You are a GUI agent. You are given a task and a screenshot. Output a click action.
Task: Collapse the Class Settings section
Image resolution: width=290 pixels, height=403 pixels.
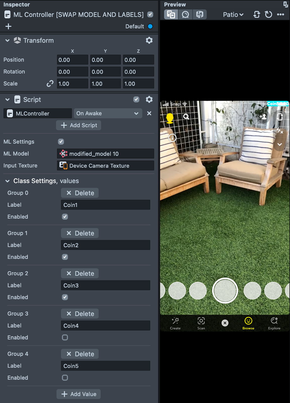8,181
